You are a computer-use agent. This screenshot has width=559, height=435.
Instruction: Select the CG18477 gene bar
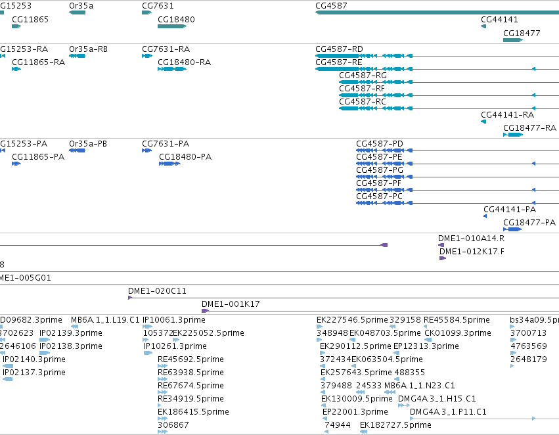(x=513, y=40)
